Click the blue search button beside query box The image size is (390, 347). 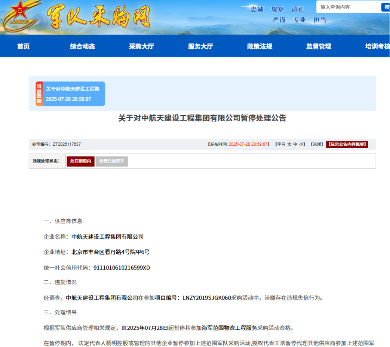[386, 7]
